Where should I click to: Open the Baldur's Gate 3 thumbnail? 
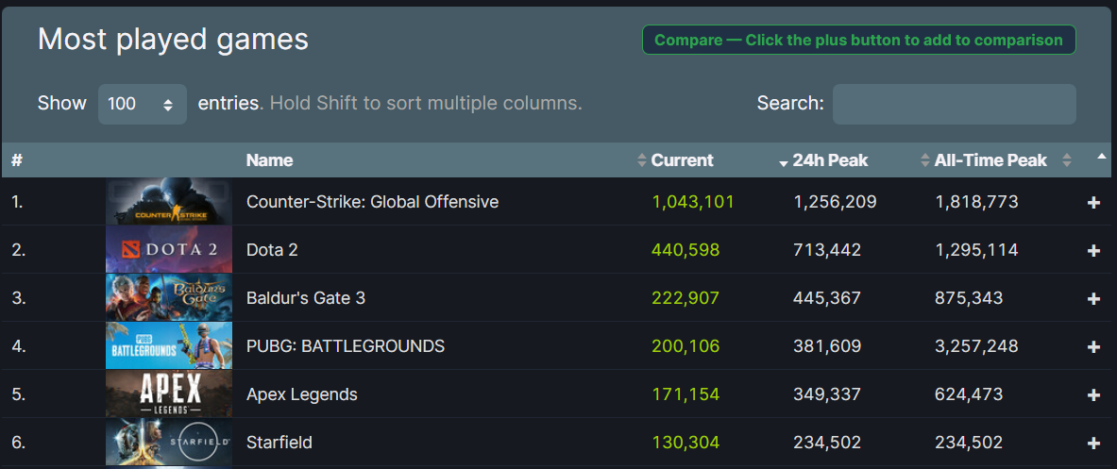coord(169,297)
